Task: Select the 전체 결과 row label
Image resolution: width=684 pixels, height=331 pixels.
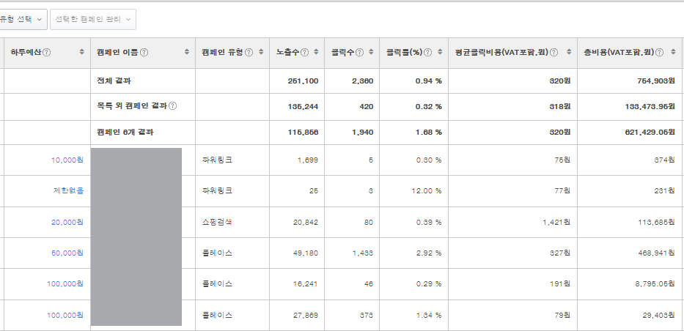Action: click(x=114, y=81)
